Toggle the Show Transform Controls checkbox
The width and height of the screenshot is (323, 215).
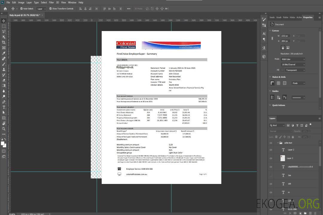point(51,9)
